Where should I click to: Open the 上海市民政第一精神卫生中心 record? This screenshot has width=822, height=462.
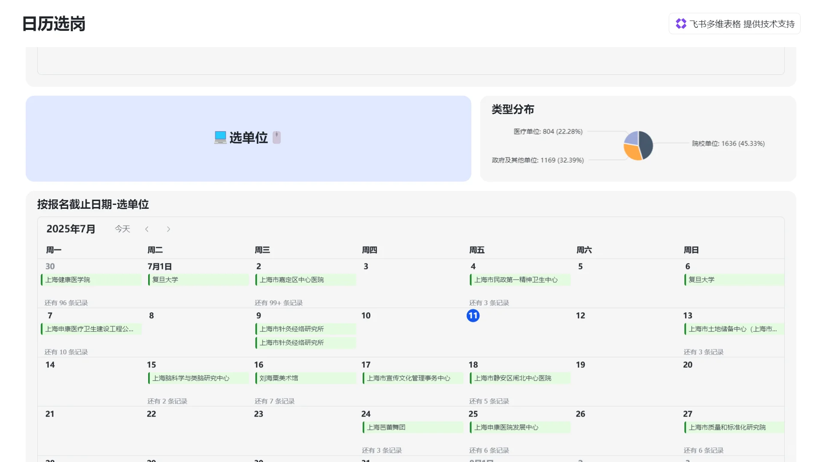pyautogui.click(x=520, y=280)
